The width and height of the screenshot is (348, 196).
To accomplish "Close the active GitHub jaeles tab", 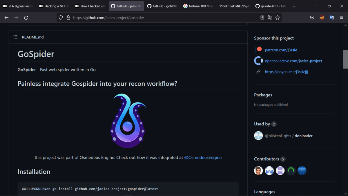I will point(139,6).
